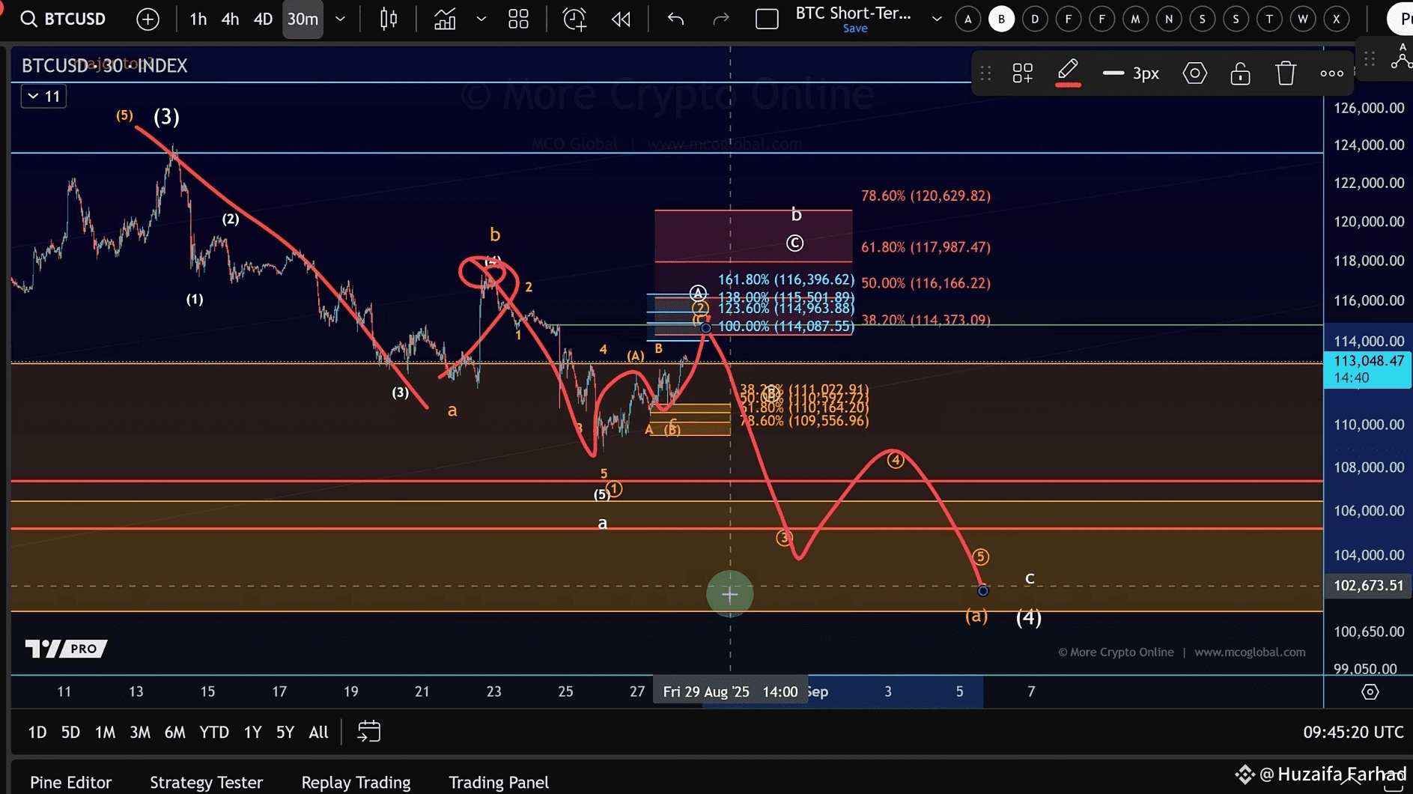Screen dimensions: 1413x794
Task: Set the date range to 5Y
Action: click(285, 732)
